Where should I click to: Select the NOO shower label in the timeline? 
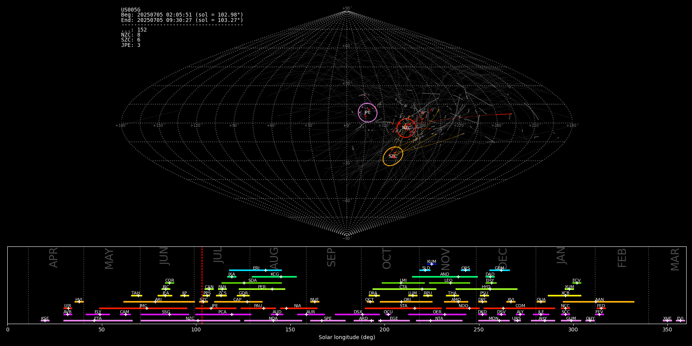(x=463, y=306)
